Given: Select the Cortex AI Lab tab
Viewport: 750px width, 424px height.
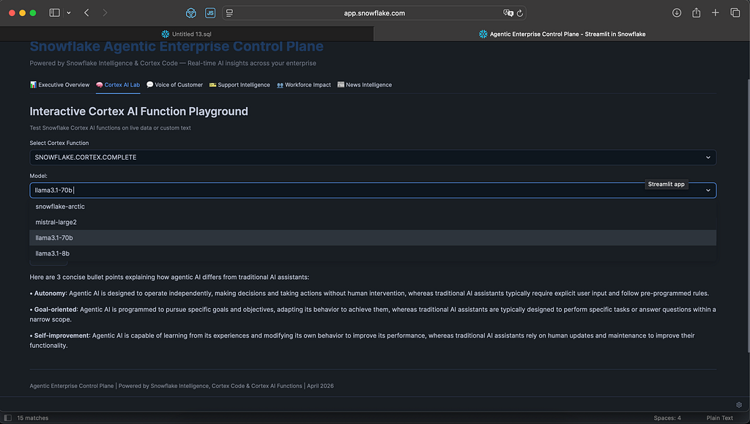Looking at the screenshot, I should pos(118,85).
